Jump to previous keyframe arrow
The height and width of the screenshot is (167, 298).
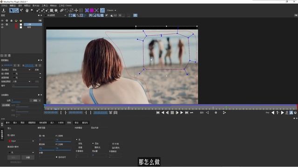(x=273, y=113)
